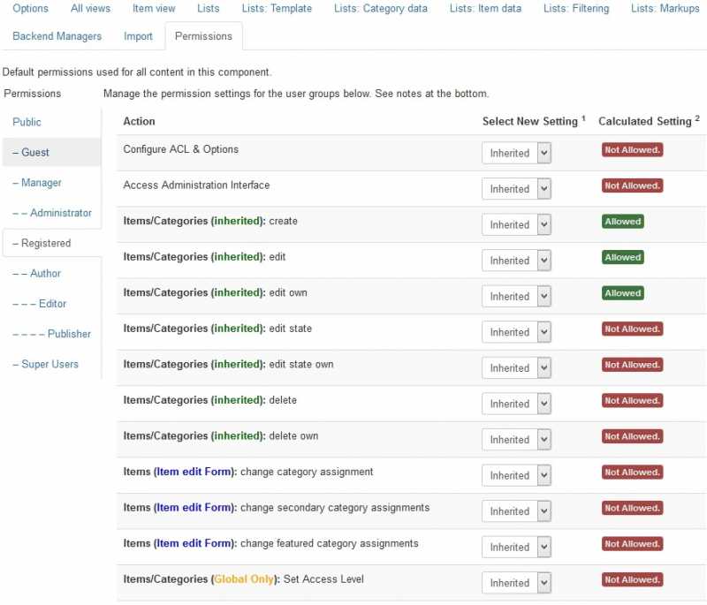Open the Lists: Filtering tab
Screen dimensions: 707x605
point(575,9)
